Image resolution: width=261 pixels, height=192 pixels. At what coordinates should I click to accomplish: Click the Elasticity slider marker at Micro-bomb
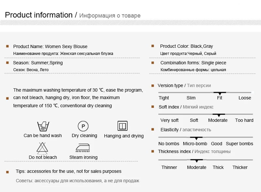[196, 138]
